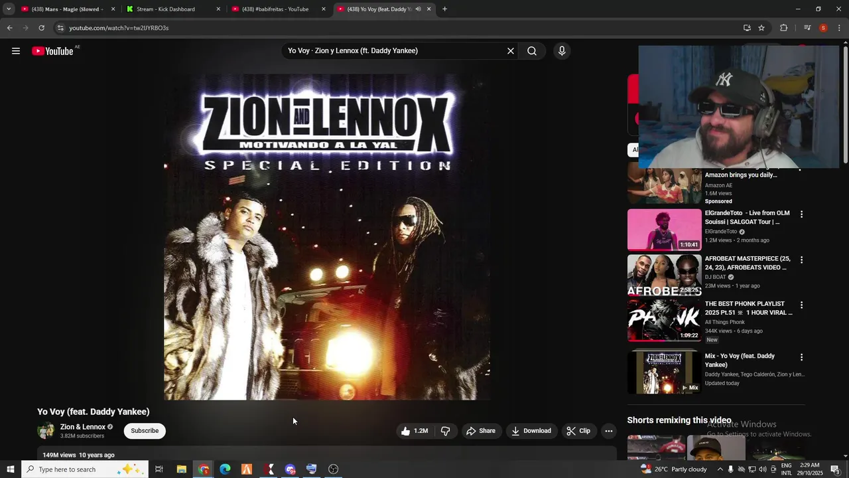Install app icon in address bar
The width and height of the screenshot is (849, 478).
coord(747,28)
